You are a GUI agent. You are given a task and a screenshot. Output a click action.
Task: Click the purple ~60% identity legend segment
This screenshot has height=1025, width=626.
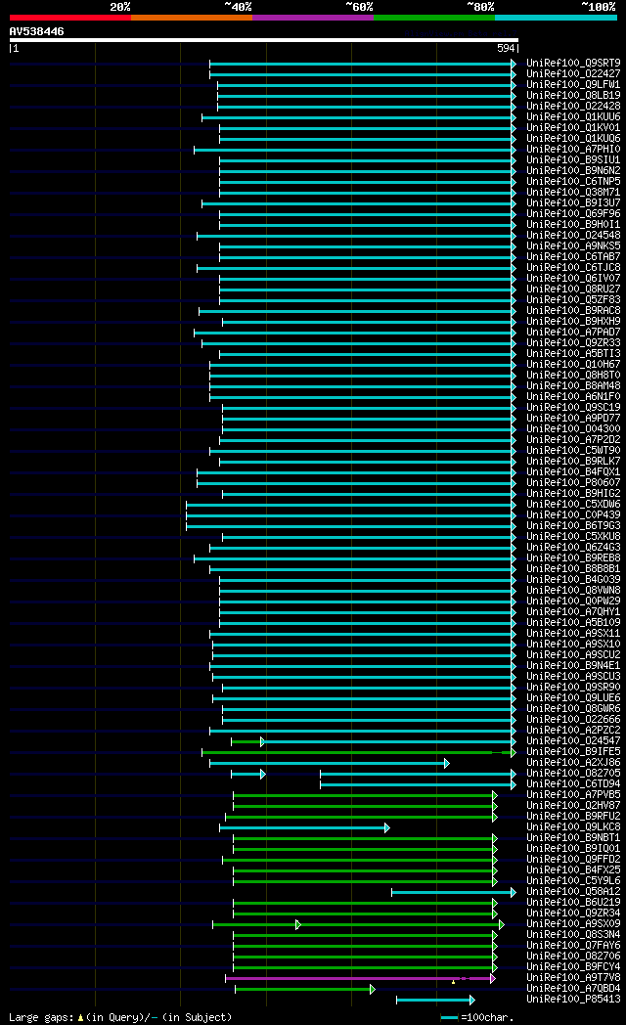[x=313, y=18]
